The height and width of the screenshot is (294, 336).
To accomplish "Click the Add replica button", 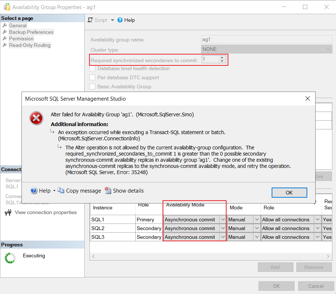I will point(275,267).
